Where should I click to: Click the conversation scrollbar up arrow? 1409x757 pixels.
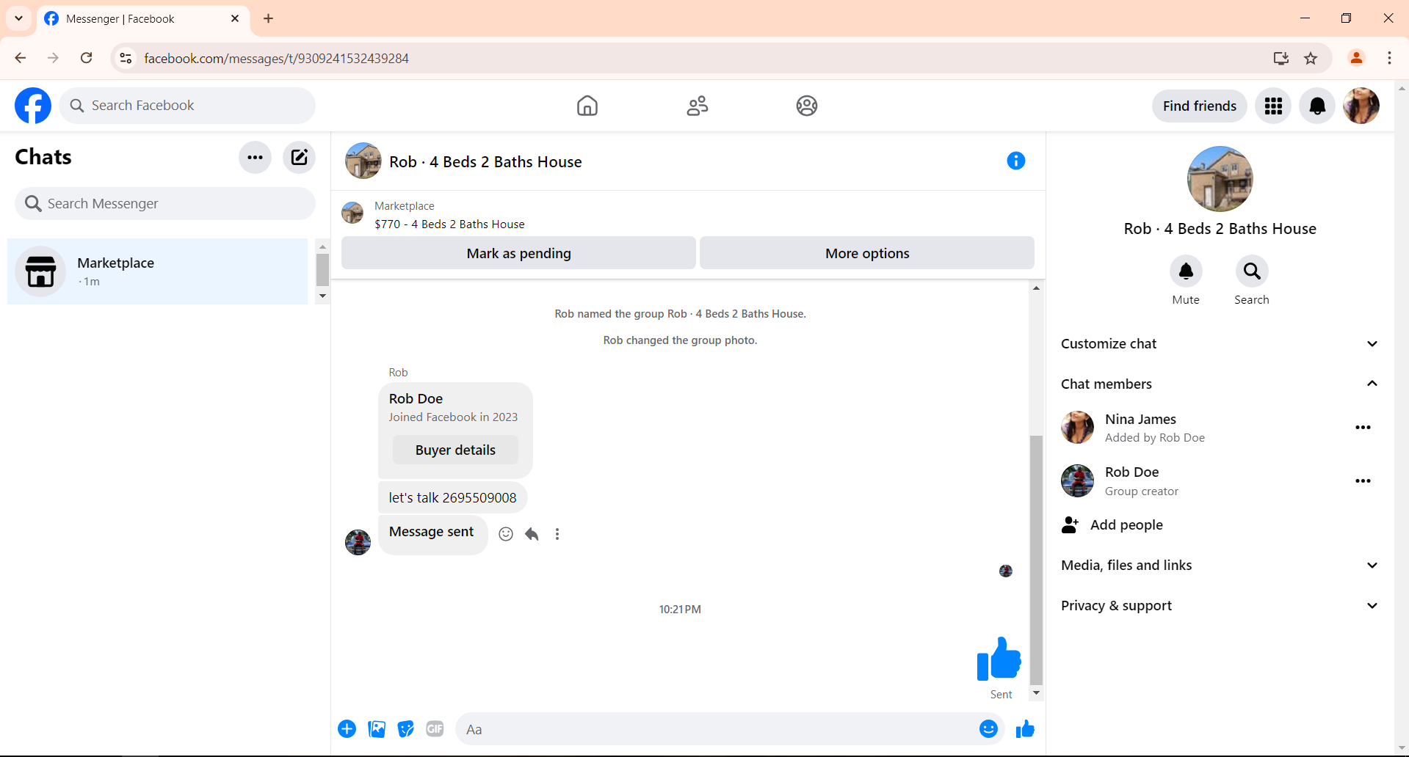(x=1036, y=288)
